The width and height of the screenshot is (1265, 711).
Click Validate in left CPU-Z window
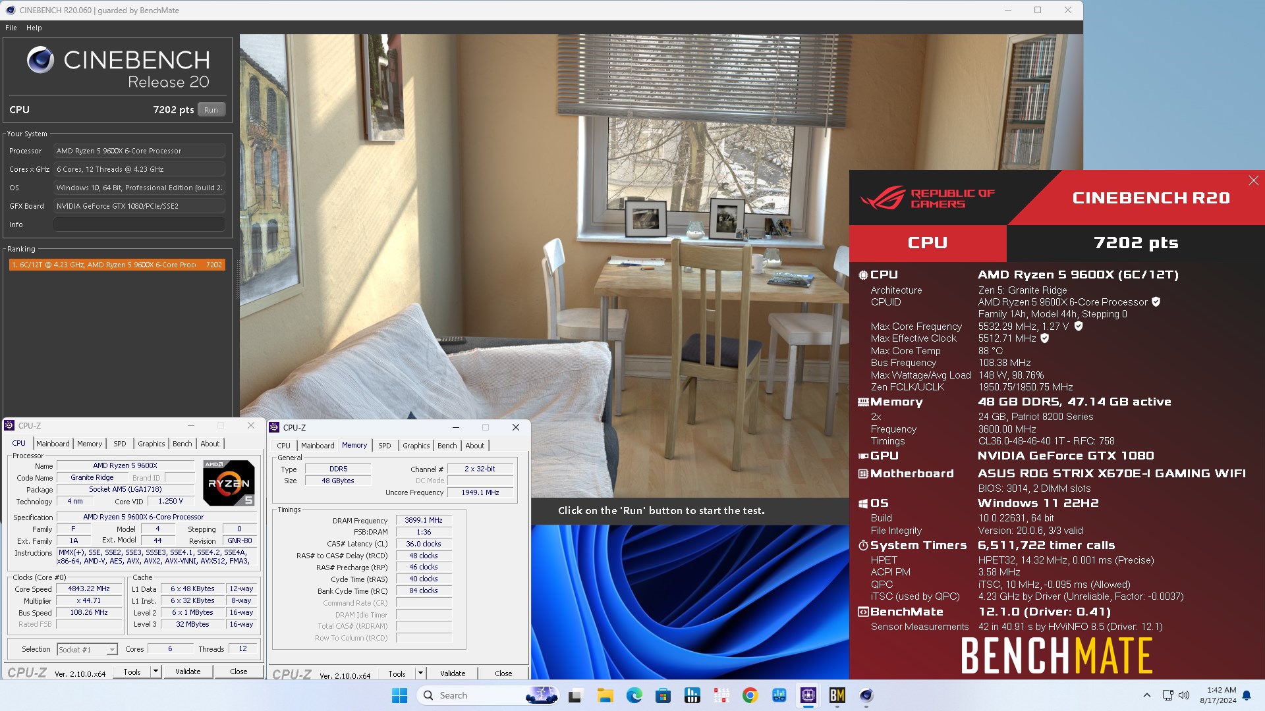tap(188, 671)
